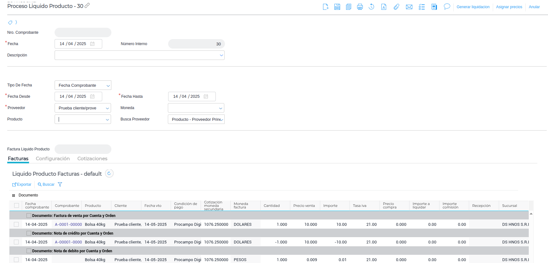Tick the Nota de crédito group checkbox
This screenshot has height=263, width=548.
click(x=29, y=233)
